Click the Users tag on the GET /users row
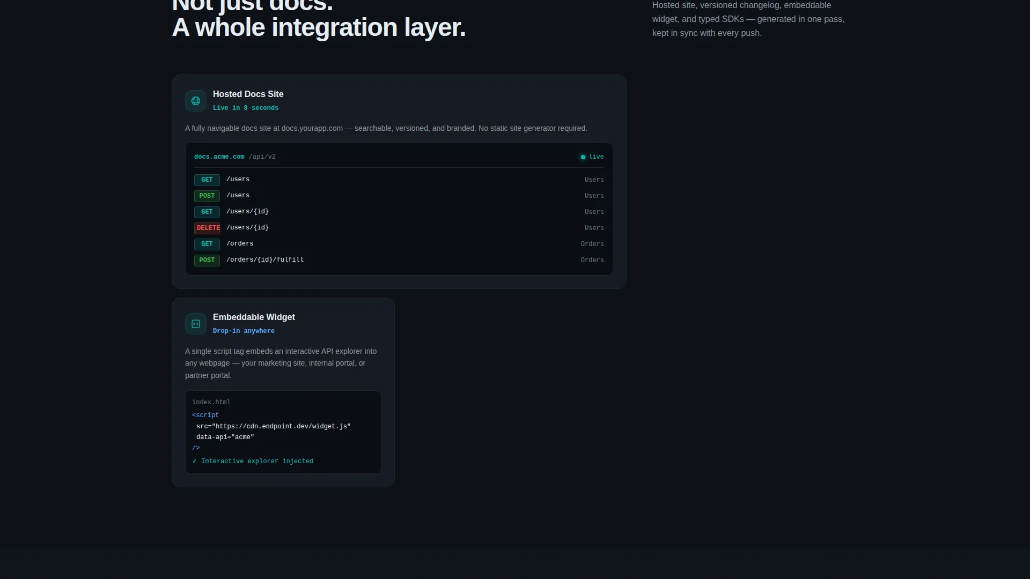The height and width of the screenshot is (579, 1030). pyautogui.click(x=594, y=180)
